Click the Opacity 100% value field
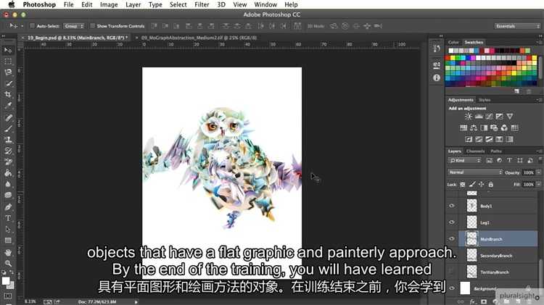 coord(528,172)
